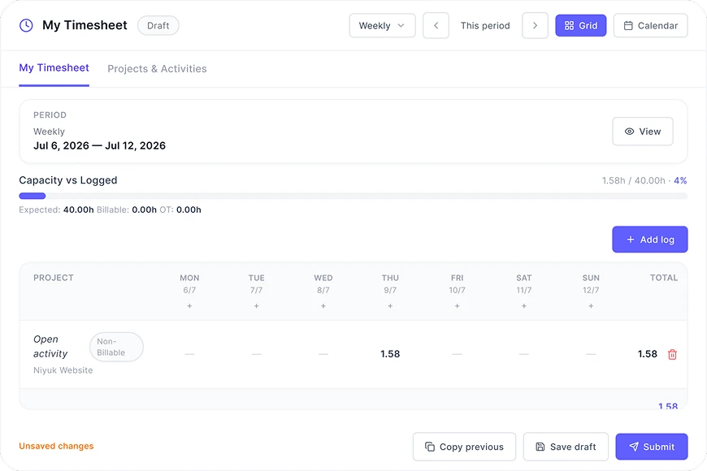Add entry with plus under MON 6/7
Viewport: 707px width, 471px height.
[x=189, y=306]
